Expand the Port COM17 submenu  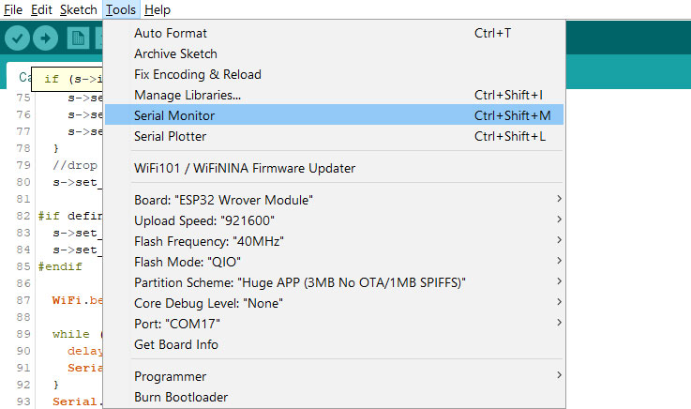(x=334, y=324)
